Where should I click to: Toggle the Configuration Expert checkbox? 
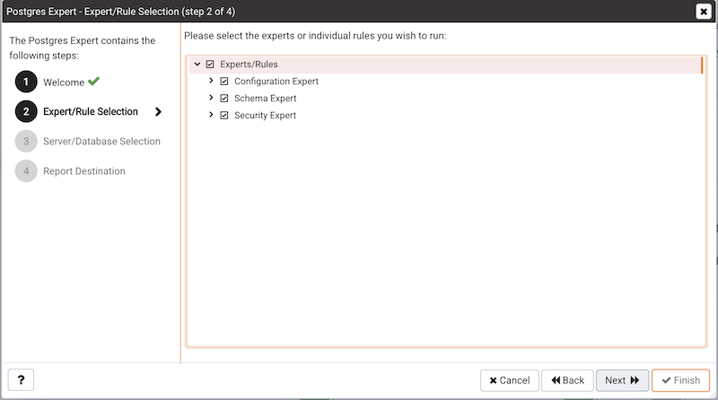224,82
